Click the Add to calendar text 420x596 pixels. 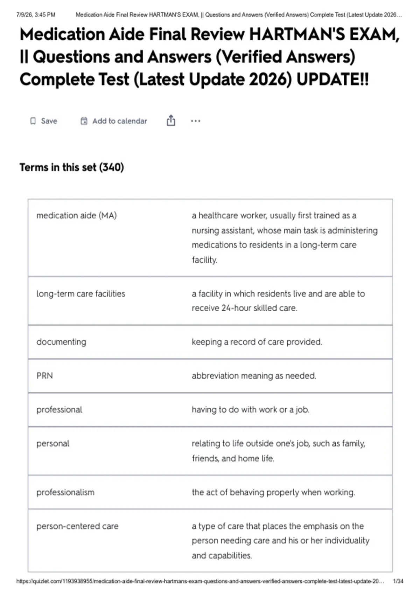tap(120, 121)
